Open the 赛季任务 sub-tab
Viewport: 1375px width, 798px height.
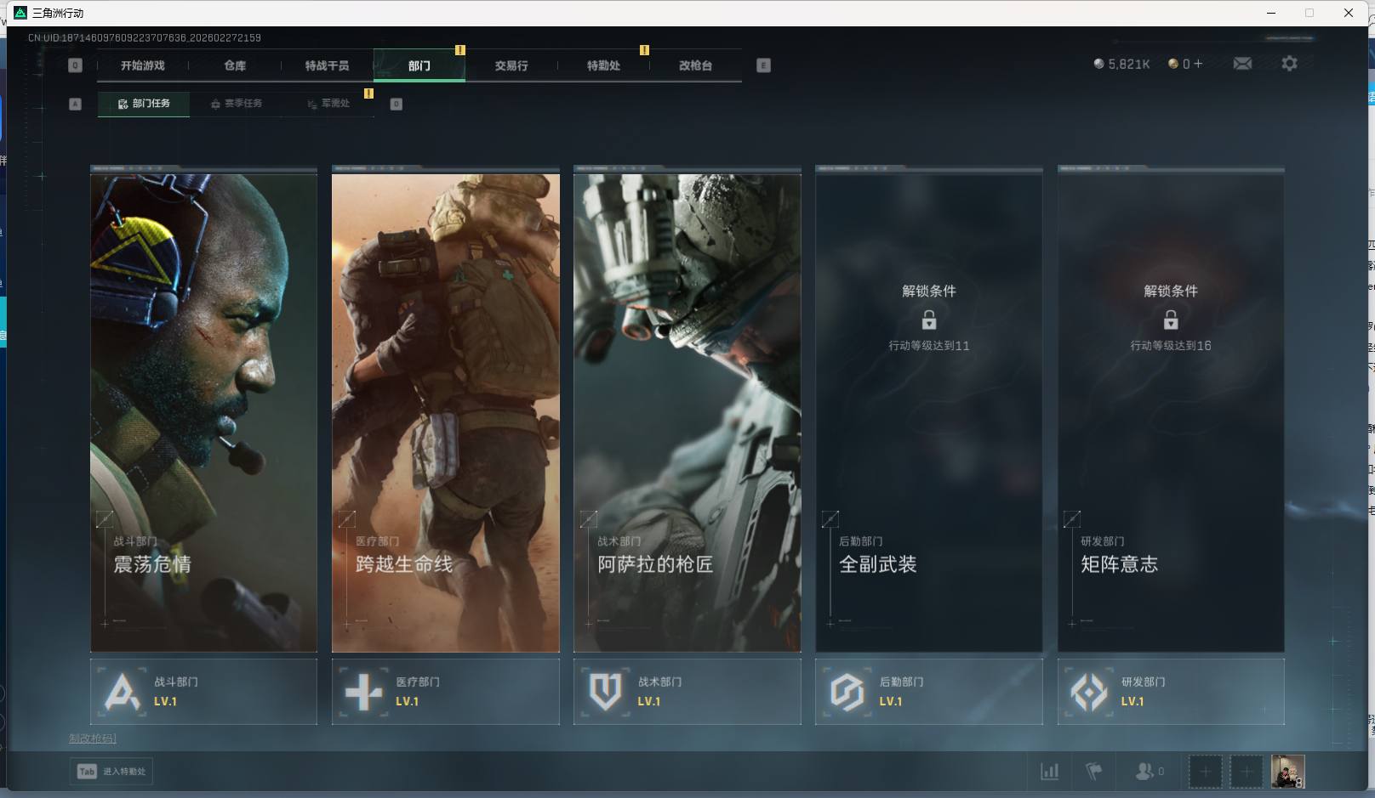237,104
